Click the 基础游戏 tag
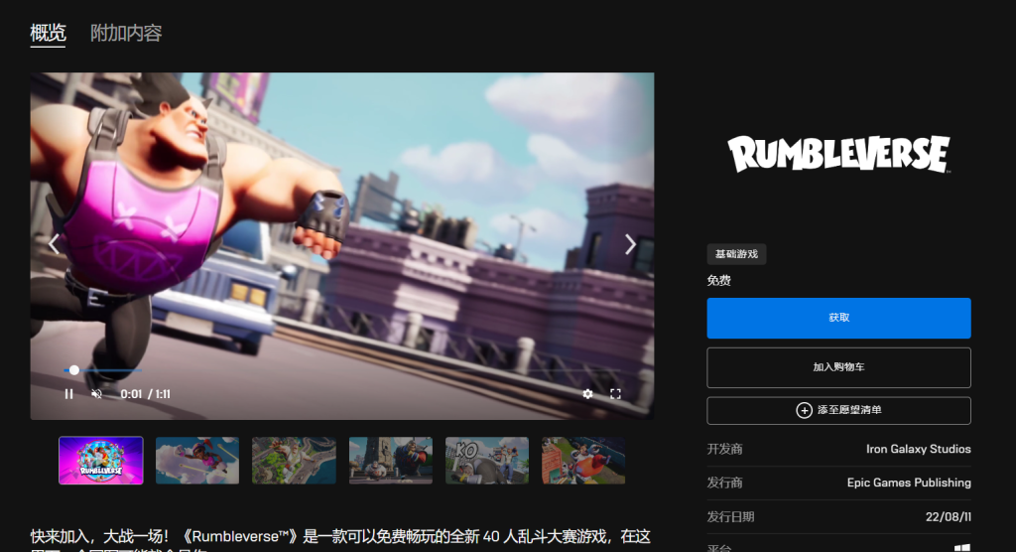The image size is (1016, 552). coord(736,253)
